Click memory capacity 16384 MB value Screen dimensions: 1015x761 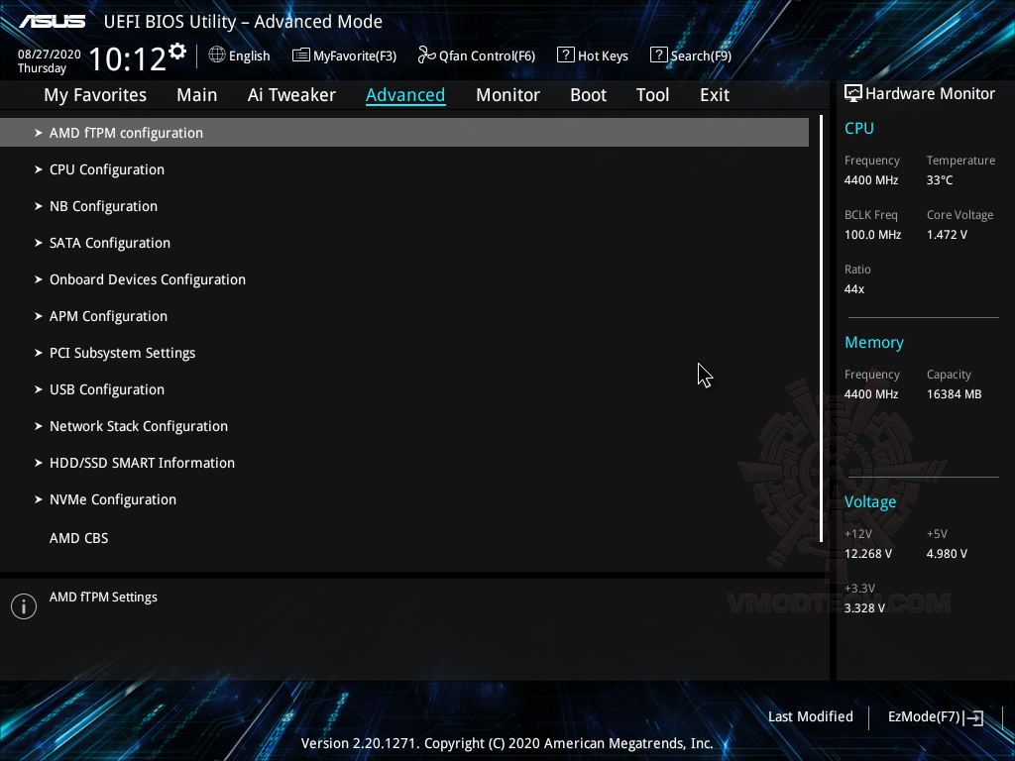[x=955, y=394]
